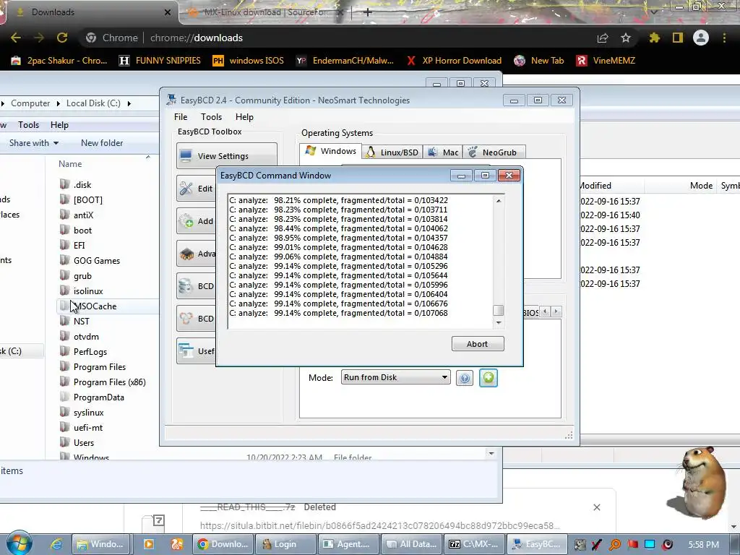Viewport: 740px width, 555px height.
Task: Click the Advanced Settings chip icon
Action: [186, 254]
